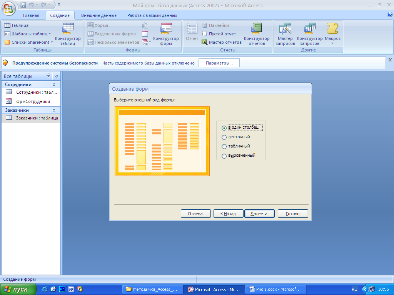
Task: Click the Параметры... button in security warning
Action: click(x=219, y=63)
